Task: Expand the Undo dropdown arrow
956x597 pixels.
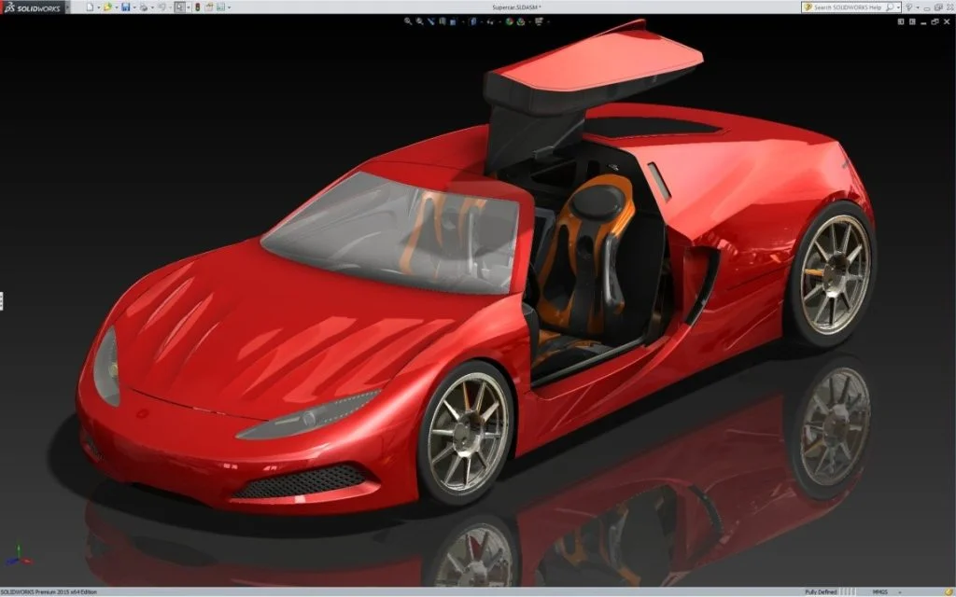Action: pyautogui.click(x=171, y=7)
